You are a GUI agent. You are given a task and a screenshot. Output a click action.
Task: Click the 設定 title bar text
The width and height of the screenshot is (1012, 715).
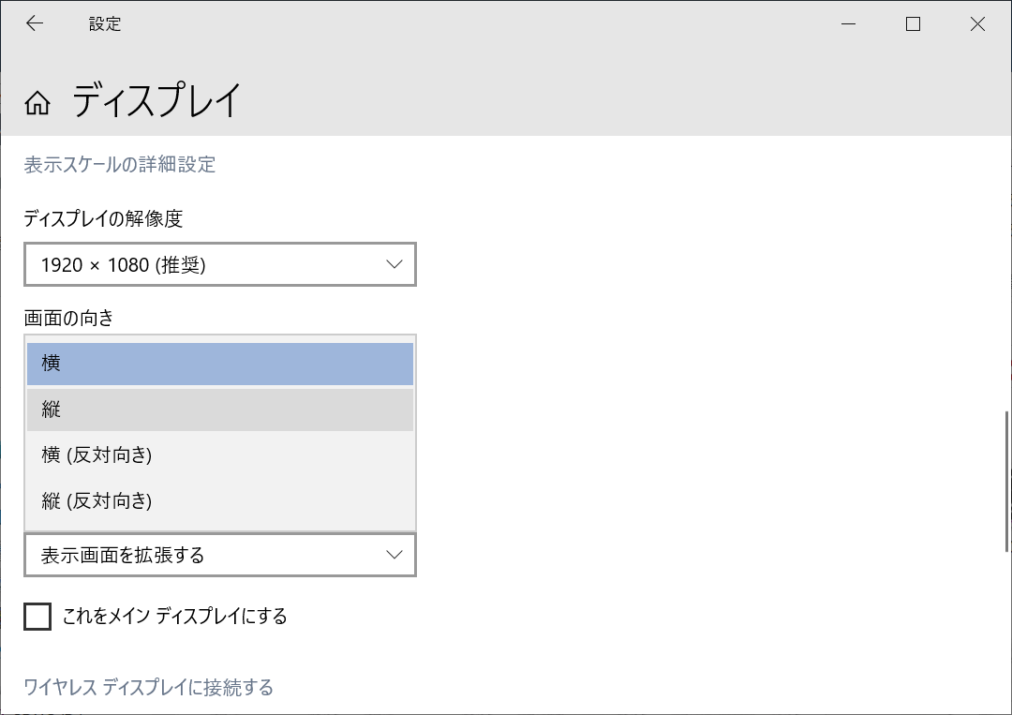[x=104, y=23]
